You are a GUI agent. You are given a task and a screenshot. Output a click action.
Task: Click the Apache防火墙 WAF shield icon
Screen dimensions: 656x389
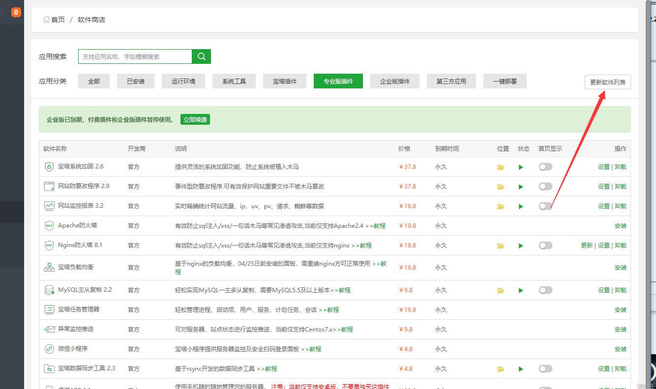(x=49, y=225)
